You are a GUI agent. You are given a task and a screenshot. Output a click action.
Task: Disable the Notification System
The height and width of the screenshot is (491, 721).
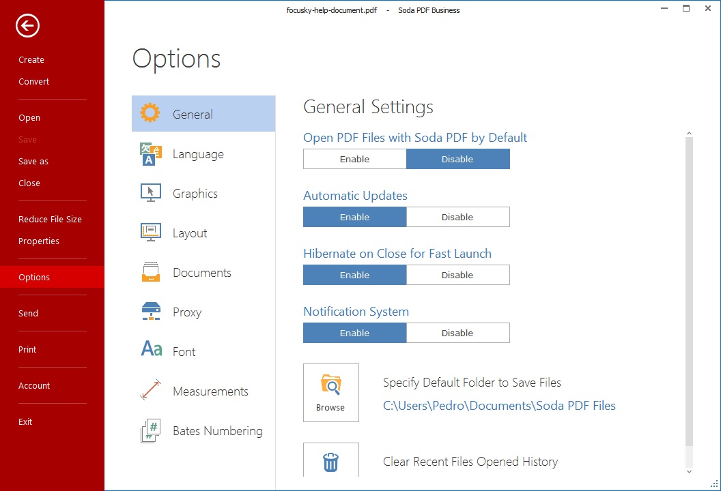point(457,332)
